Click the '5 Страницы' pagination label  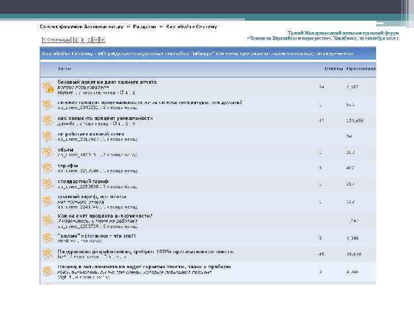click(57, 40)
